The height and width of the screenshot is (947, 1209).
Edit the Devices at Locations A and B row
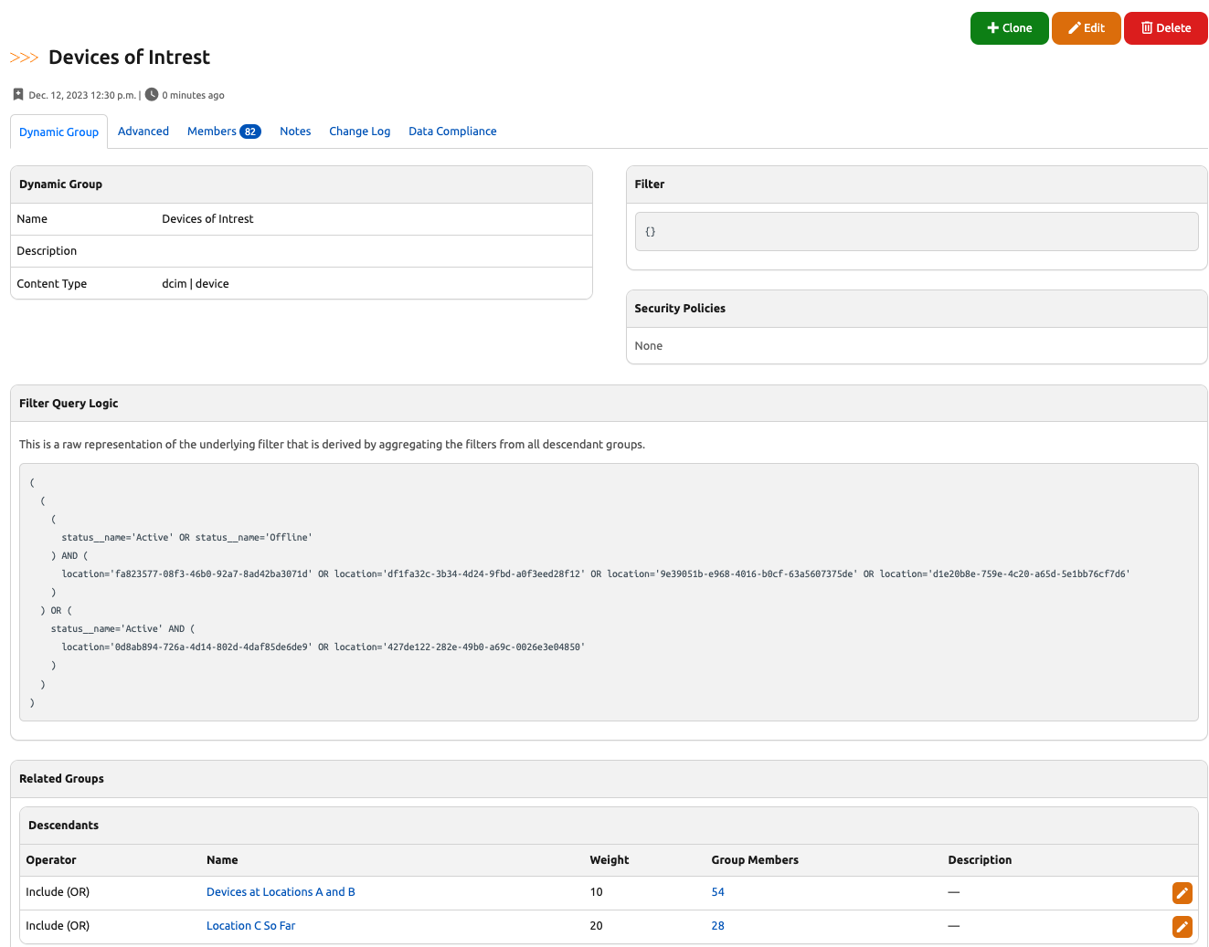pos(1182,893)
